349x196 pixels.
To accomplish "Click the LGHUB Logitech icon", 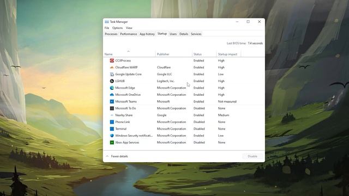I will coord(112,81).
